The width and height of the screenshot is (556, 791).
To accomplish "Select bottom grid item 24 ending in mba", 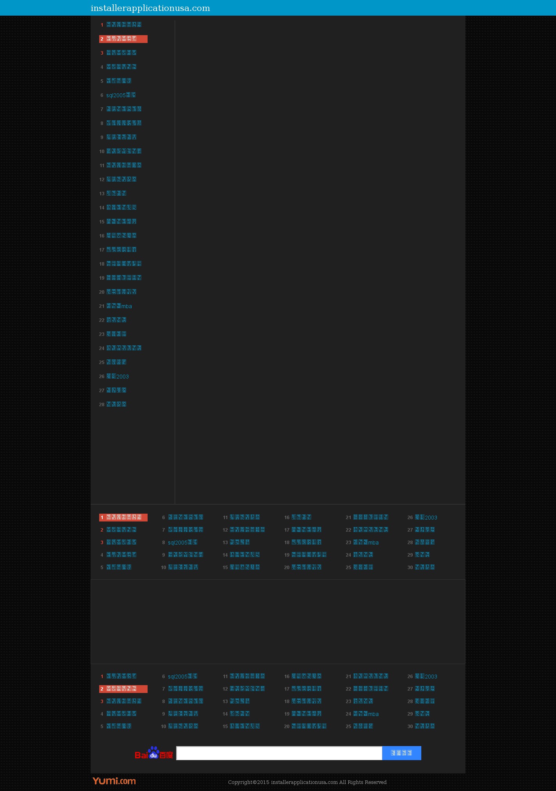I will (x=366, y=714).
